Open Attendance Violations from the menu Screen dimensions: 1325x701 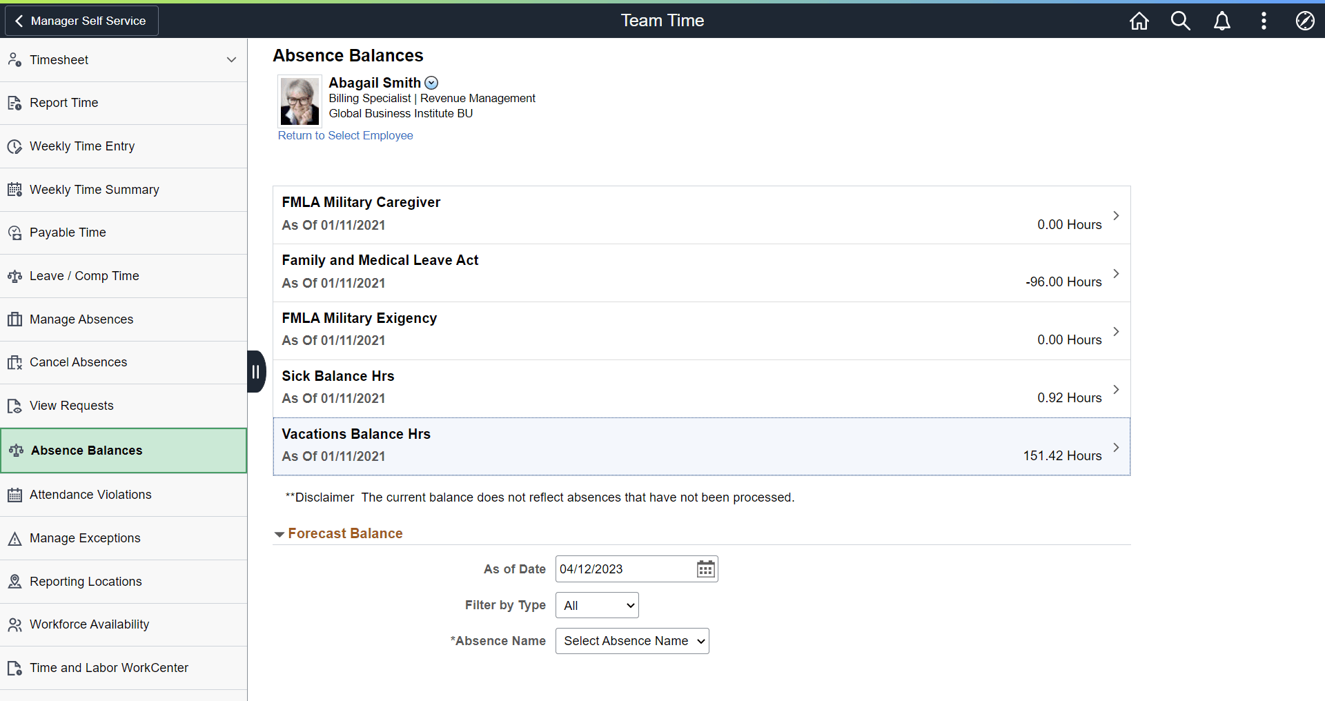pyautogui.click(x=90, y=495)
